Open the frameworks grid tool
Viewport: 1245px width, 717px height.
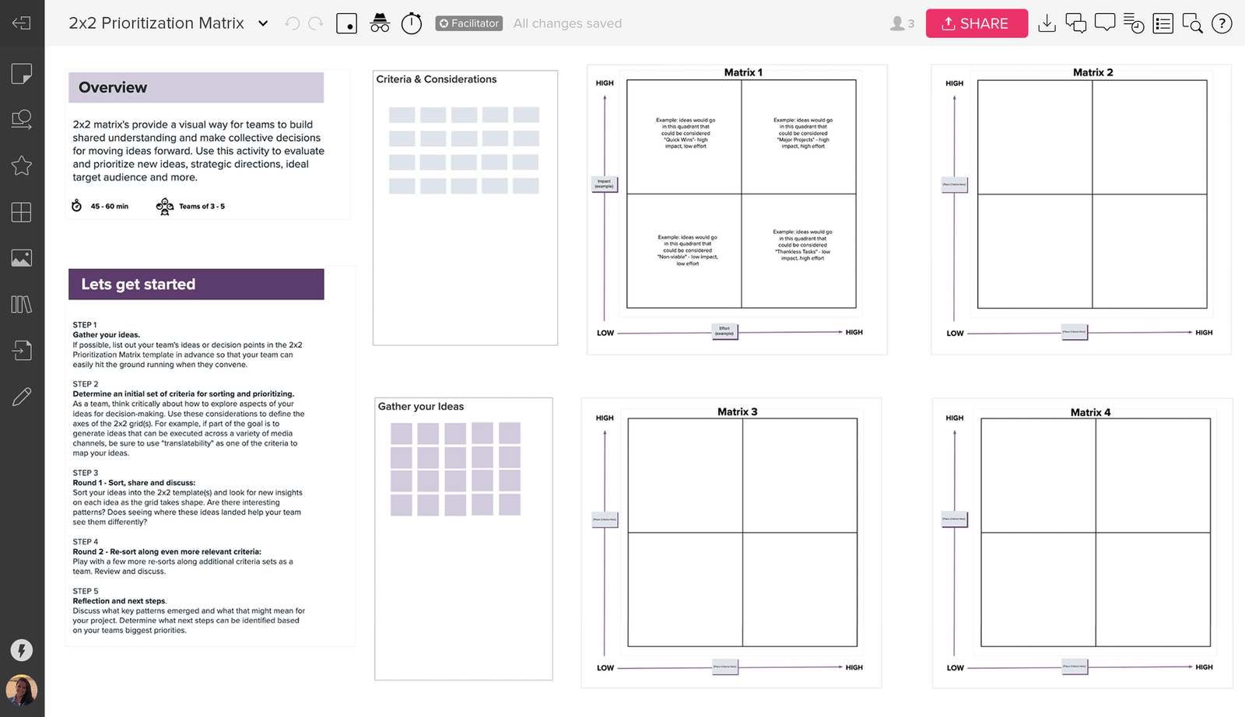(22, 212)
